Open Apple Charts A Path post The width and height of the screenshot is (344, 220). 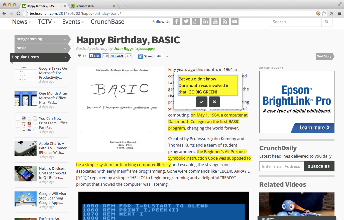[x=53, y=148]
